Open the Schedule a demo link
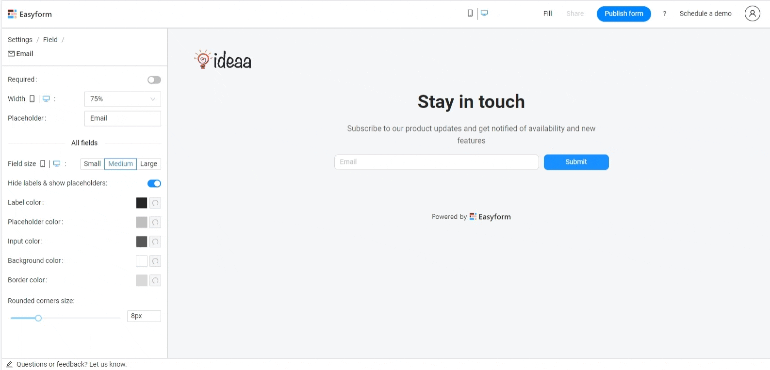Screen dimensions: 770x370 pos(705,14)
